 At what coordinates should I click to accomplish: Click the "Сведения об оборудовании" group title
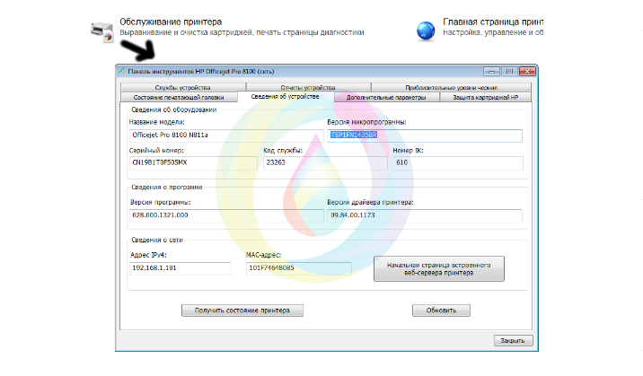point(174,109)
